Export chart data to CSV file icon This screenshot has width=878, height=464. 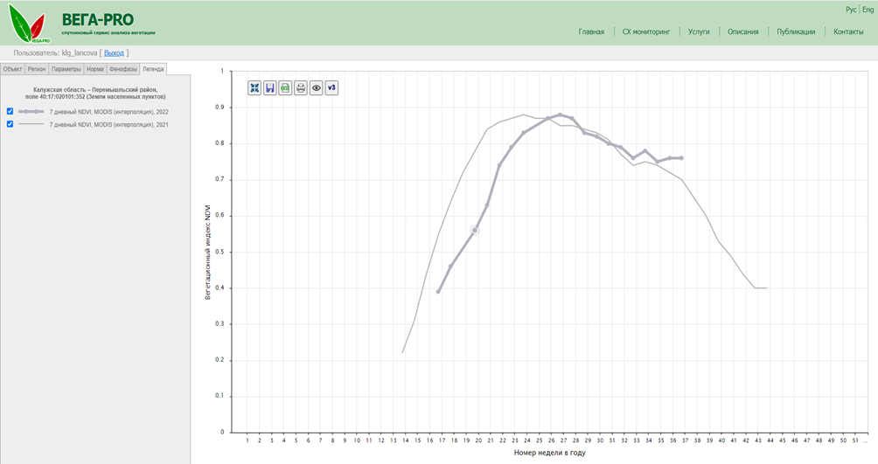point(285,88)
